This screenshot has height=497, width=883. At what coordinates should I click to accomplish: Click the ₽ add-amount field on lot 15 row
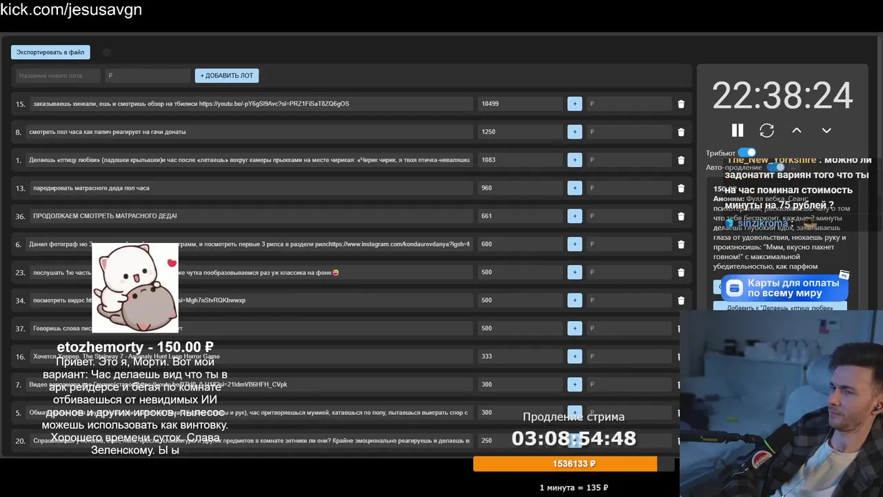pyautogui.click(x=629, y=104)
